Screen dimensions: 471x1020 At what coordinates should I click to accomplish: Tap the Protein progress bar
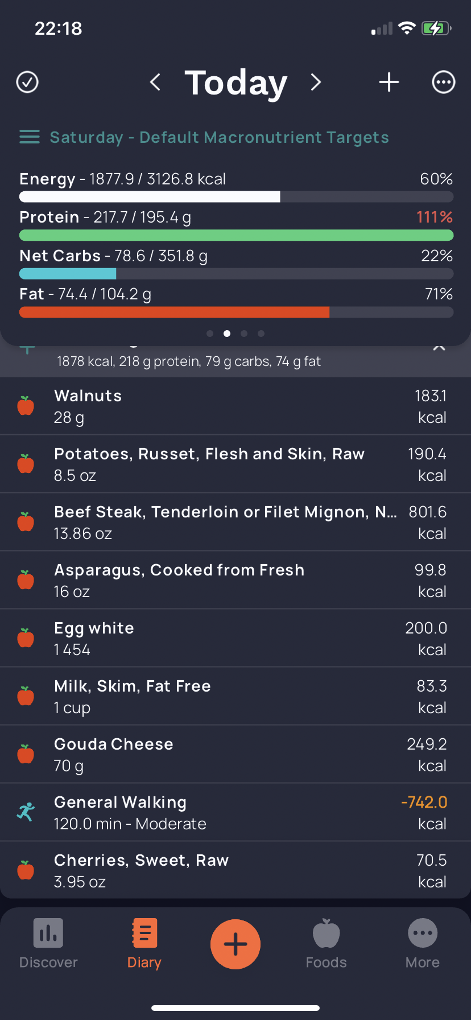[236, 235]
